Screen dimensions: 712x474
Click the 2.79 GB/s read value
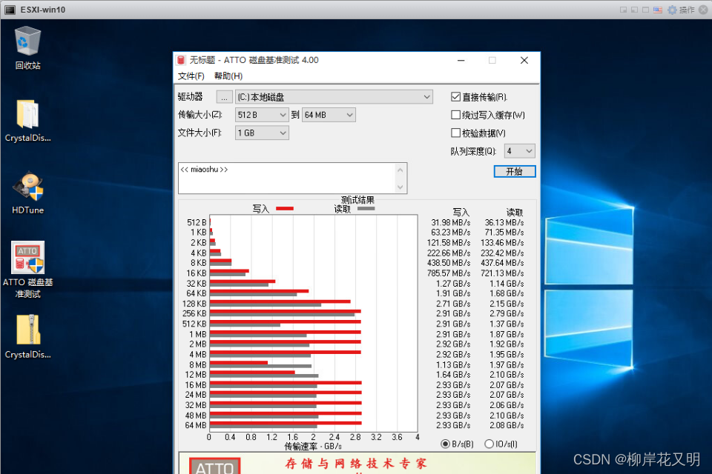pyautogui.click(x=507, y=313)
